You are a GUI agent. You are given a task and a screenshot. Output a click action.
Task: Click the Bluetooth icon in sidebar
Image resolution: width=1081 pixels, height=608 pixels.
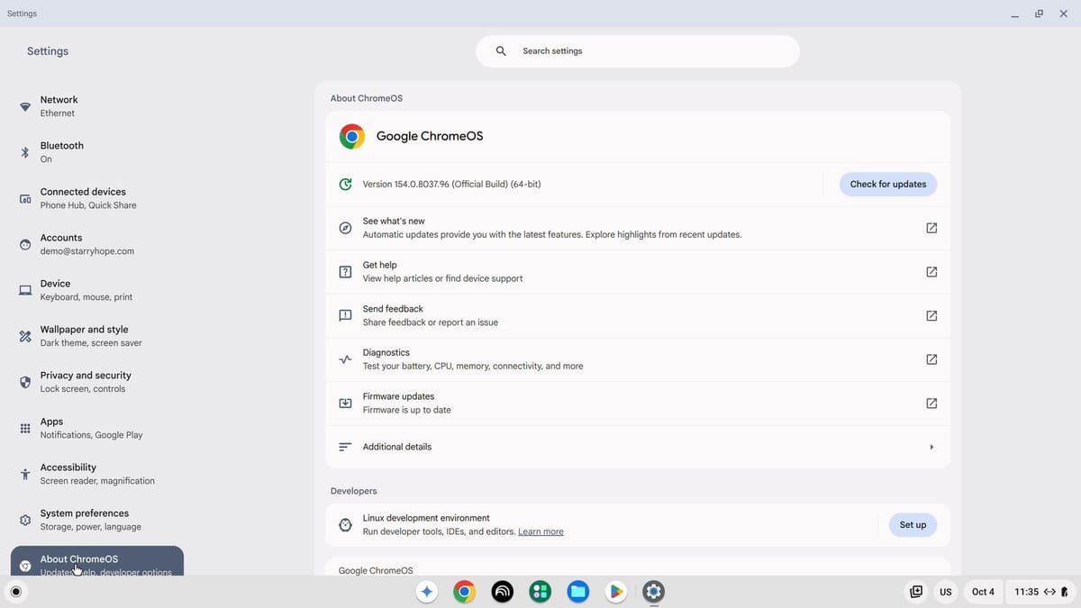(25, 152)
